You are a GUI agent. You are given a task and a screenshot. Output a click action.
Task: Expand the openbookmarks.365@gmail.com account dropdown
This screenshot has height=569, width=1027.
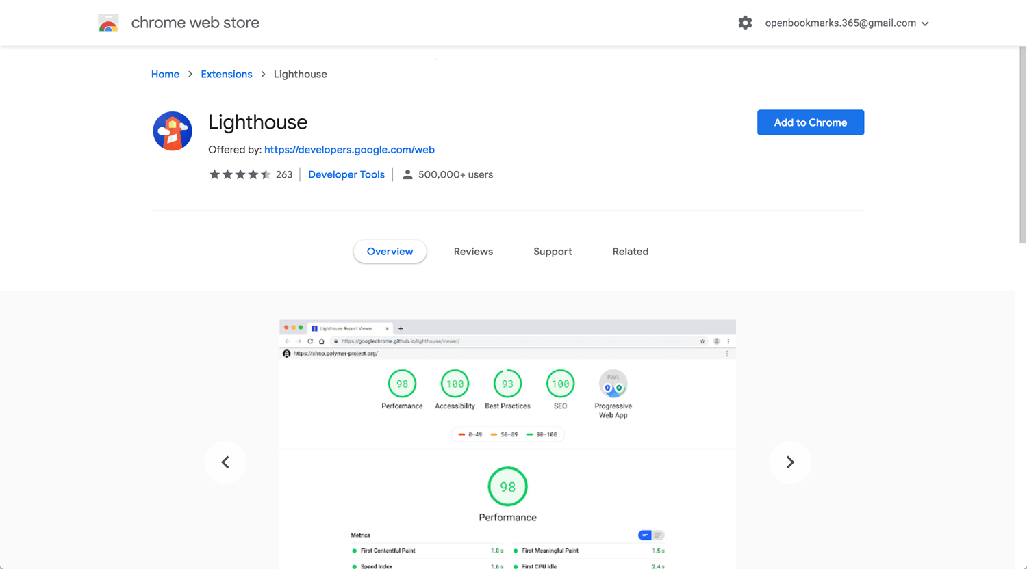pyautogui.click(x=847, y=23)
